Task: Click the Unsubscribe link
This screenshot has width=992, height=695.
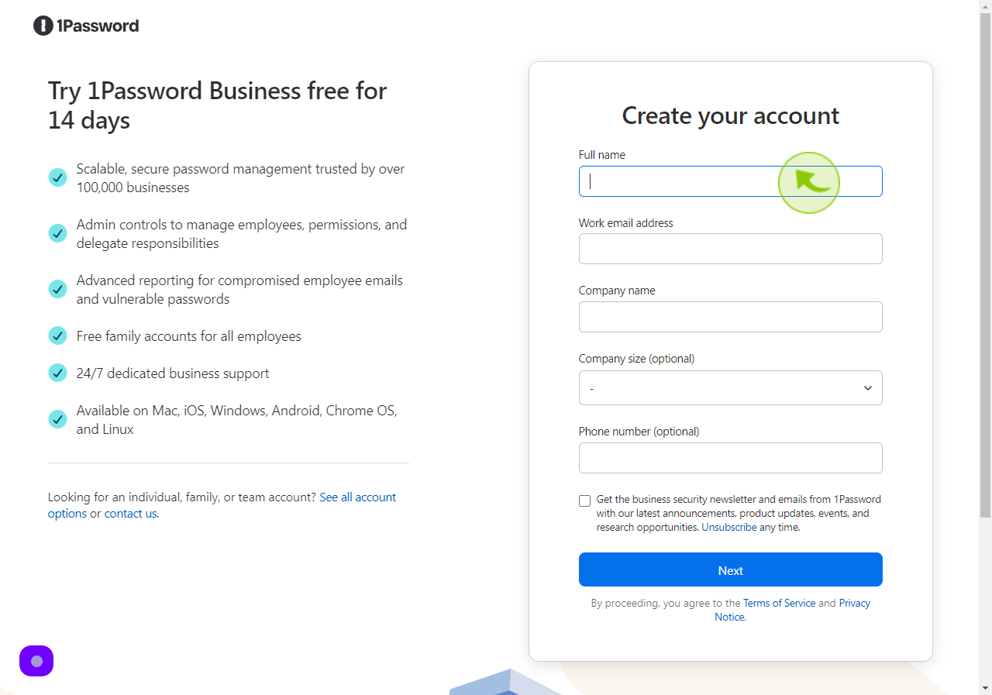Action: pyautogui.click(x=729, y=528)
